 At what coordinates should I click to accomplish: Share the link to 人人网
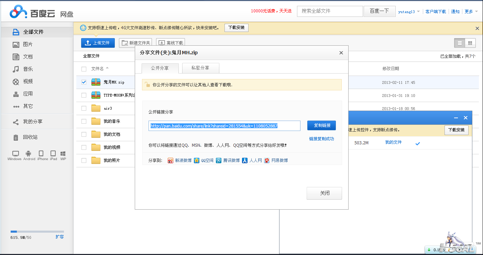click(x=252, y=160)
